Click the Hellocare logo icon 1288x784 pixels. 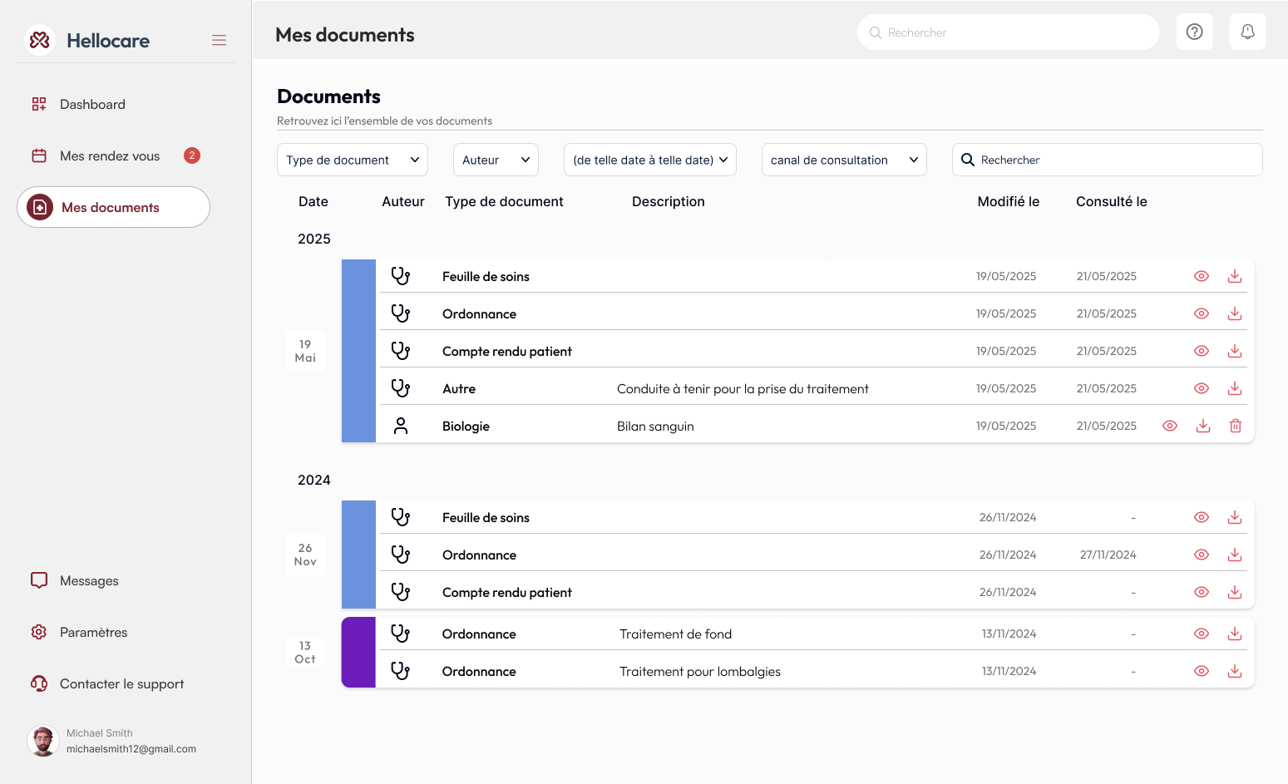click(x=40, y=40)
